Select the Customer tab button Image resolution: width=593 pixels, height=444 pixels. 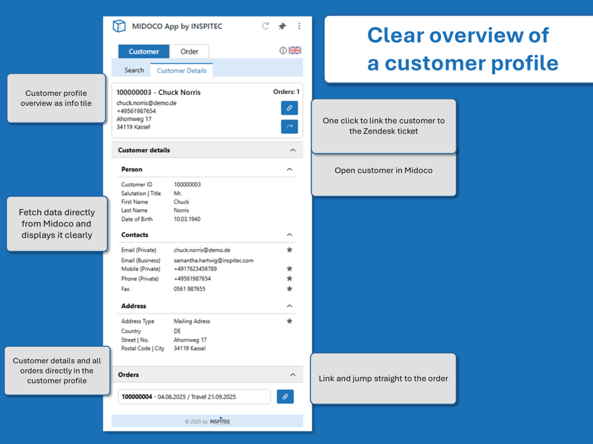144,51
